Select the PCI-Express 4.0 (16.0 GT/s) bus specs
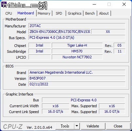132x131 pixels. [77, 37]
